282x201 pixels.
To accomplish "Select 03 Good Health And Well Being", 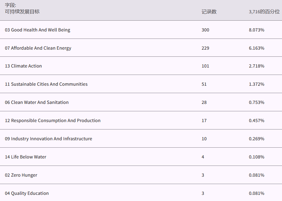I will [x=38, y=30].
